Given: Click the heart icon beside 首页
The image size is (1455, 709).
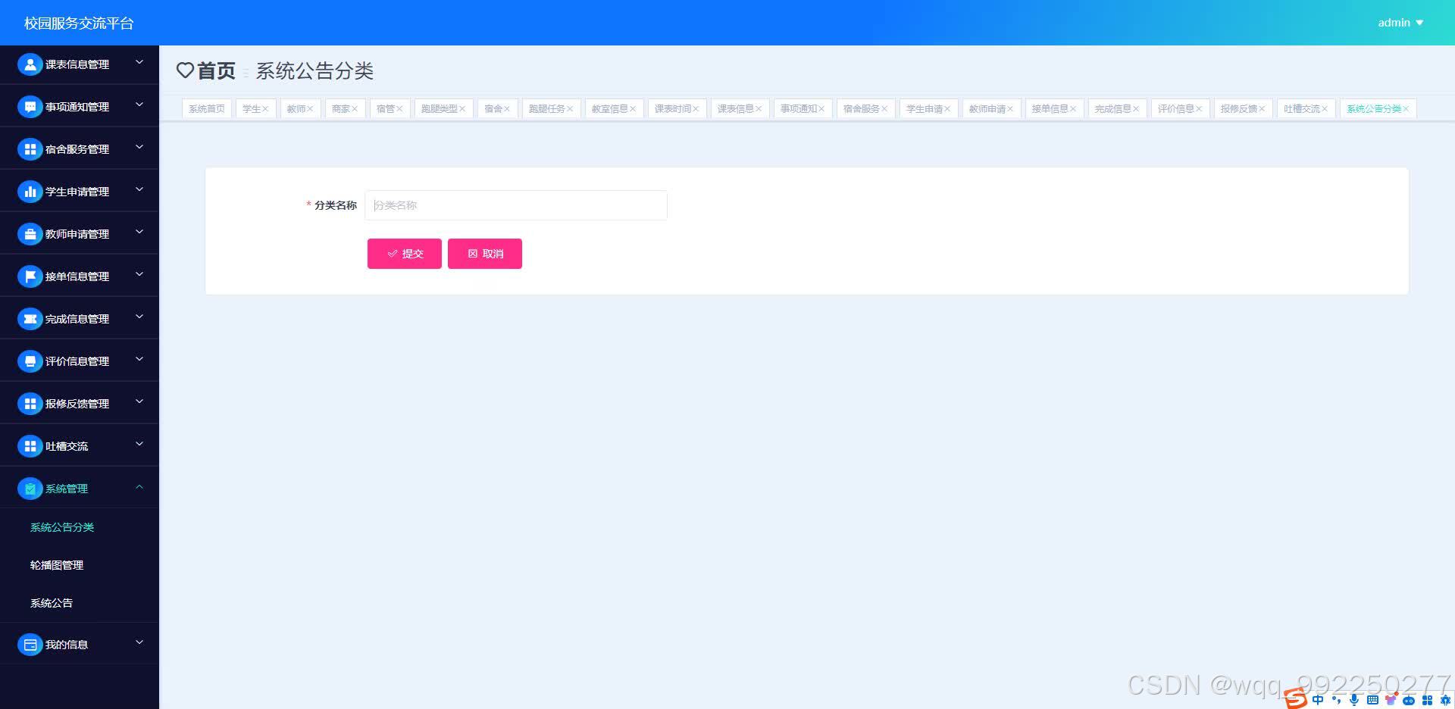Looking at the screenshot, I should 185,70.
